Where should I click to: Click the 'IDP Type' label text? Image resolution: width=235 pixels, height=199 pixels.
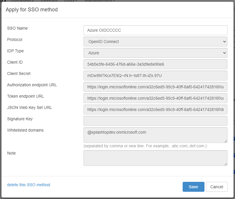coord(15,51)
